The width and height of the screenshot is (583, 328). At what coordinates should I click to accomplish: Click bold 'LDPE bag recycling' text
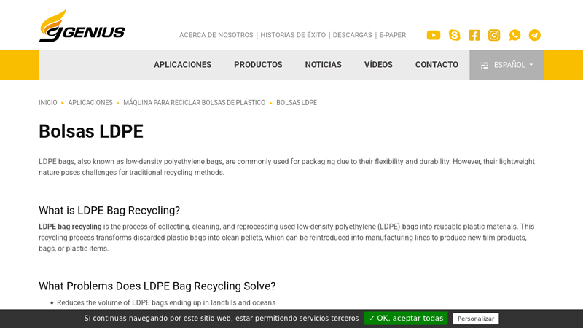tap(70, 227)
